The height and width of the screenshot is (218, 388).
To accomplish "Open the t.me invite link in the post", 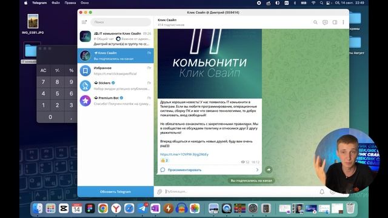I will [x=184, y=154].
